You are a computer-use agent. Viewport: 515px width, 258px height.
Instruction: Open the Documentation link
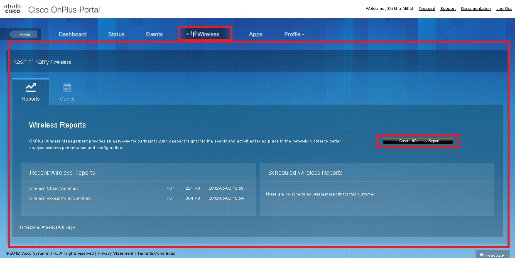[476, 9]
